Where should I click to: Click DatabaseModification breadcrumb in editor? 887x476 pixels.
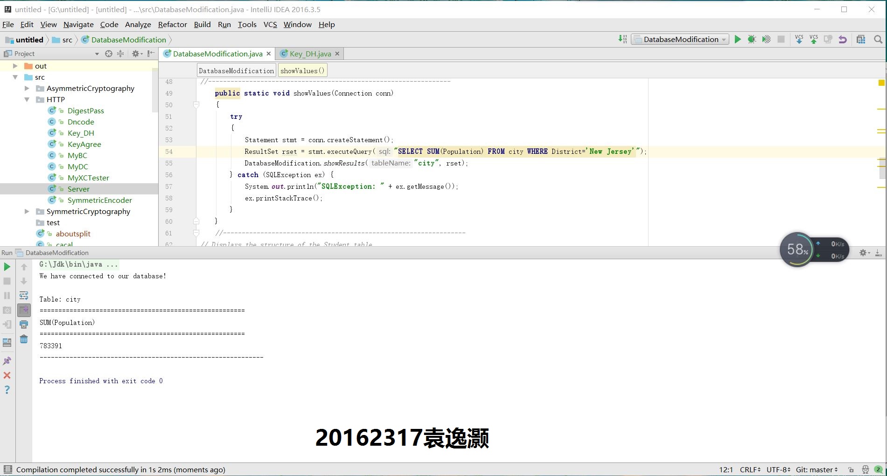[x=236, y=71]
